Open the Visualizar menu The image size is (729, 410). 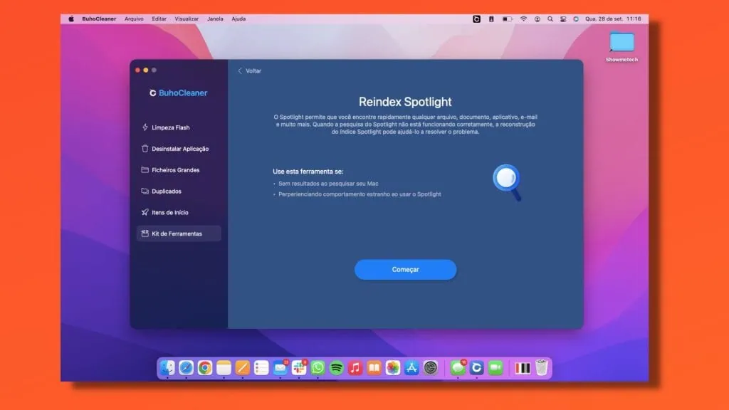[x=187, y=19]
